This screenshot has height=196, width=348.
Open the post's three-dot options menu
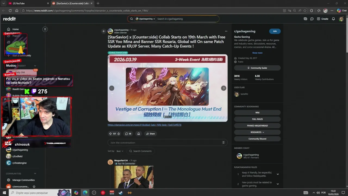(x=226, y=31)
